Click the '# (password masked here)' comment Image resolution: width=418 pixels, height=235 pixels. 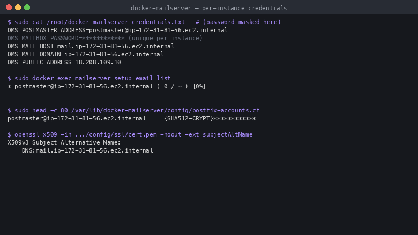point(238,22)
